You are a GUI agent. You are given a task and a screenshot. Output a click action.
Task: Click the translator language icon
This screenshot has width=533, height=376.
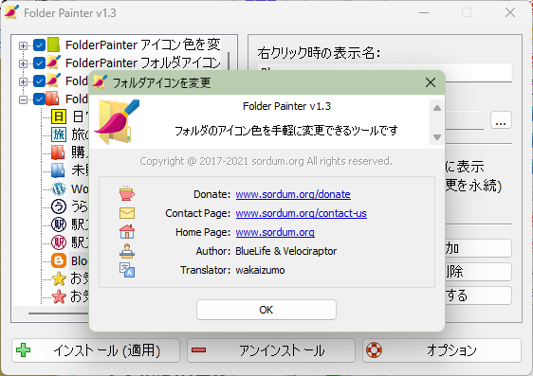127,270
